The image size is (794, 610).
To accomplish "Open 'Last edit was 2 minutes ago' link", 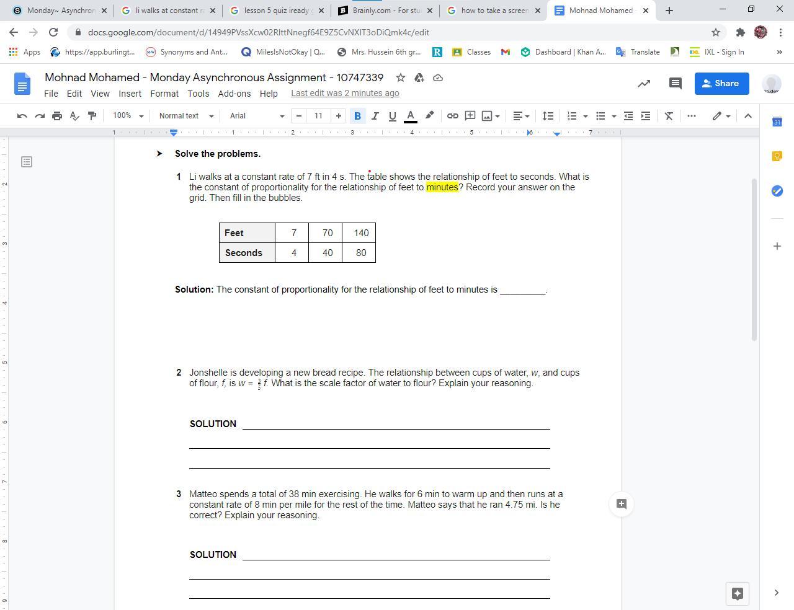I will point(345,94).
